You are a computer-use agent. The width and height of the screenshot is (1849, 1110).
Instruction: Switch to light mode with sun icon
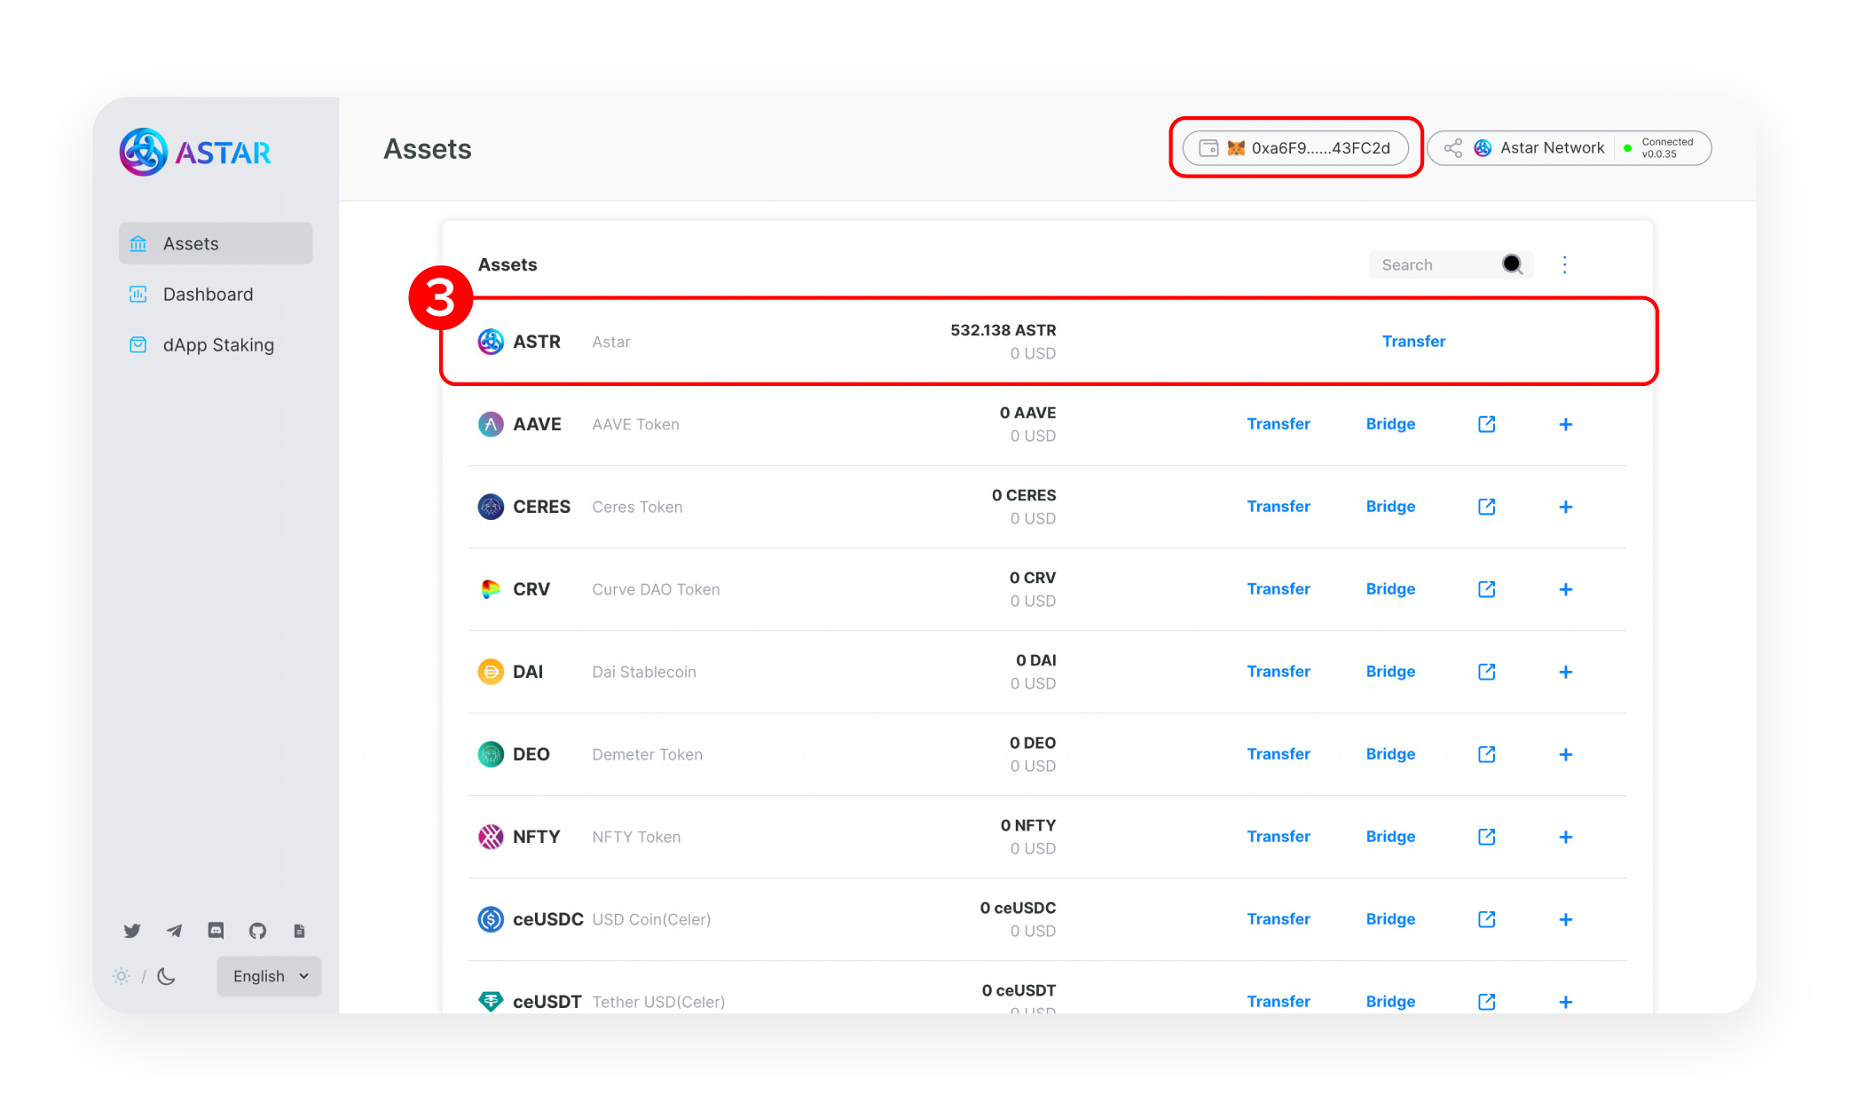(122, 976)
